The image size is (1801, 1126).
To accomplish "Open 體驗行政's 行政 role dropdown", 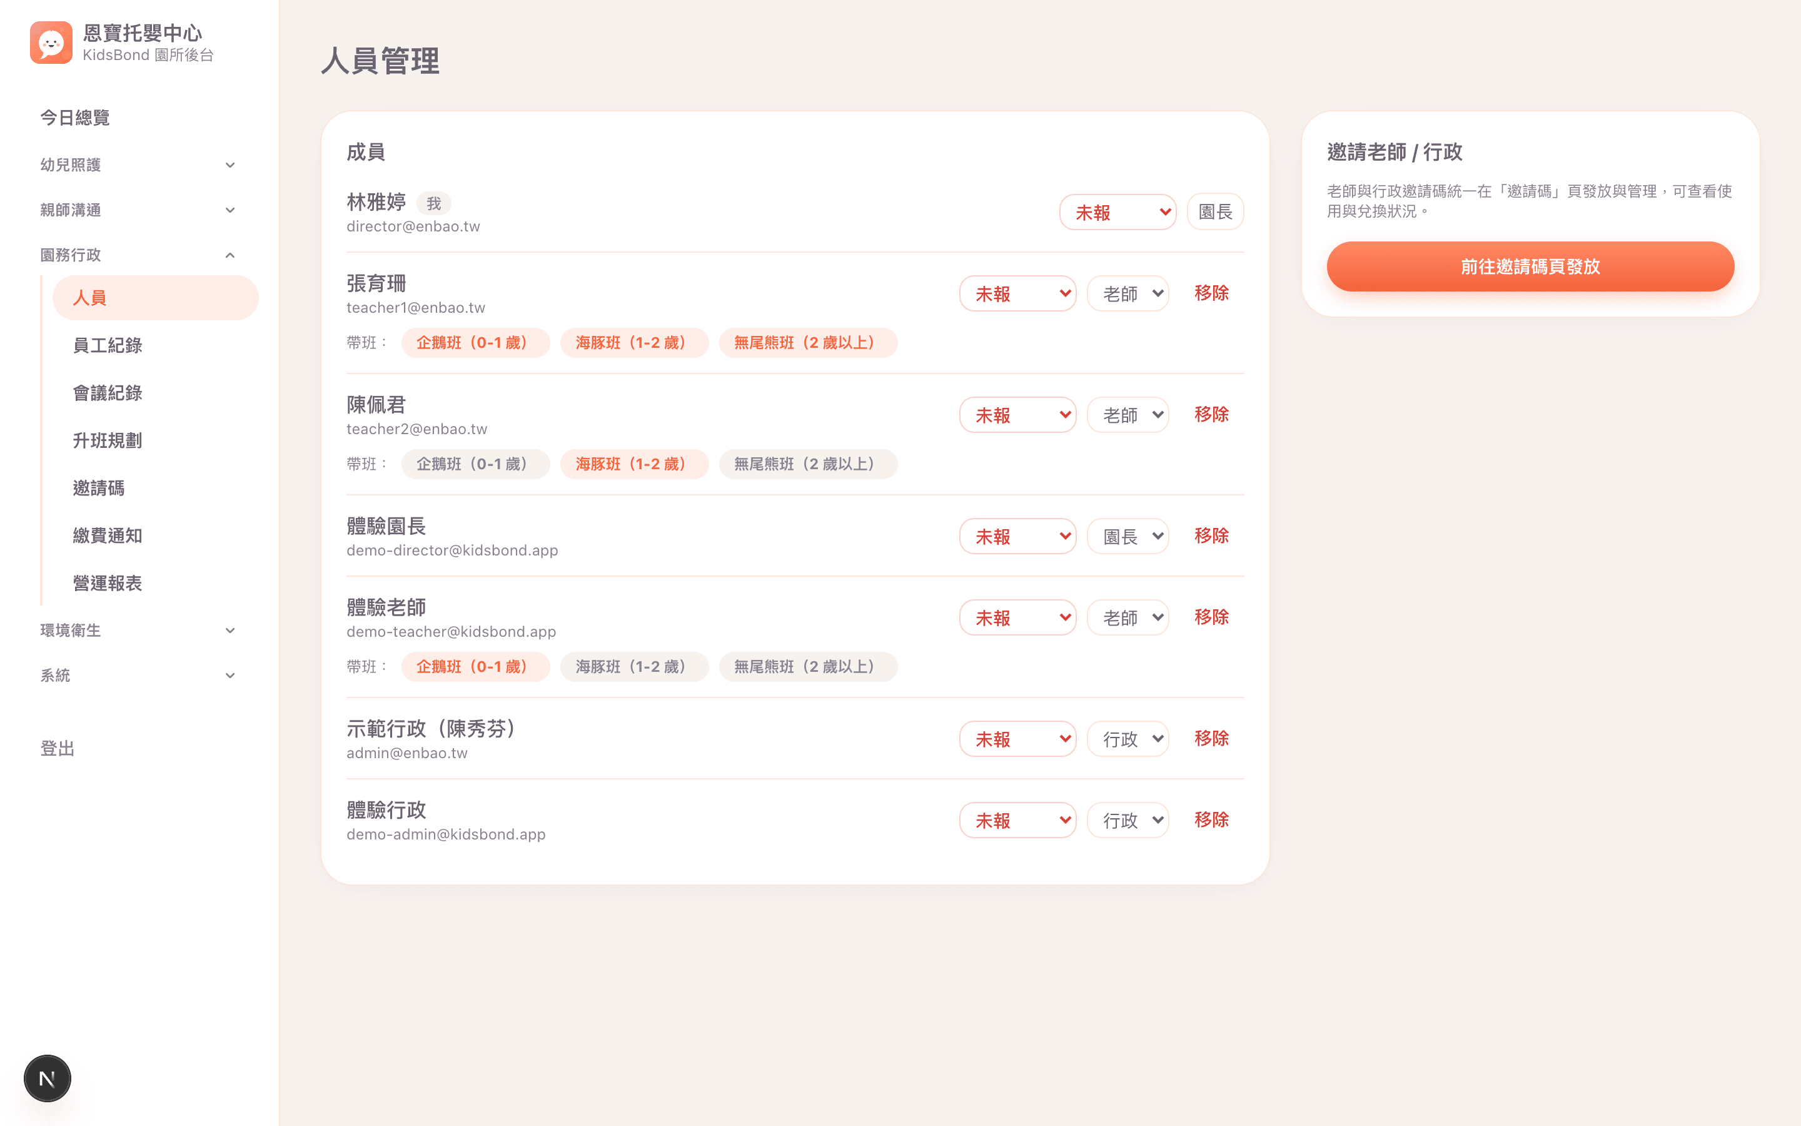I will (1128, 820).
